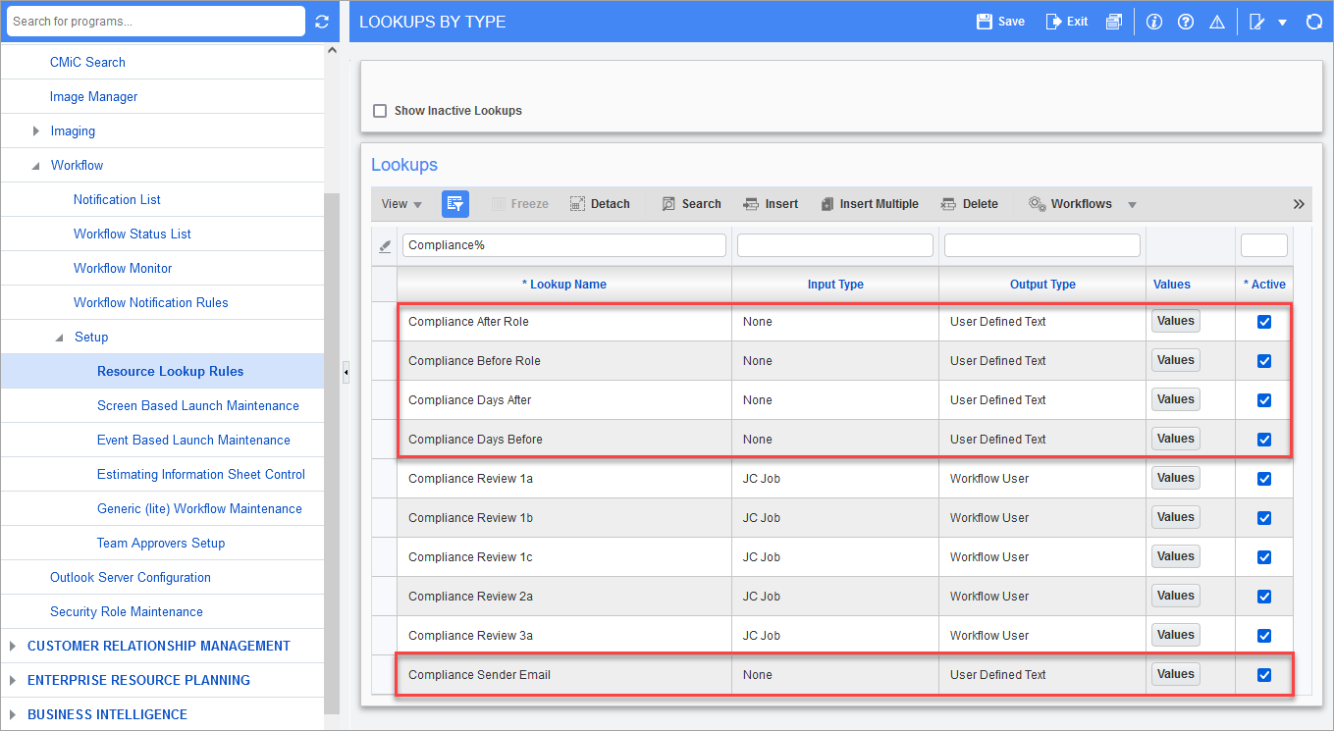This screenshot has height=731, width=1334.
Task: Click the Insert icon to add a lookup
Action: click(771, 203)
